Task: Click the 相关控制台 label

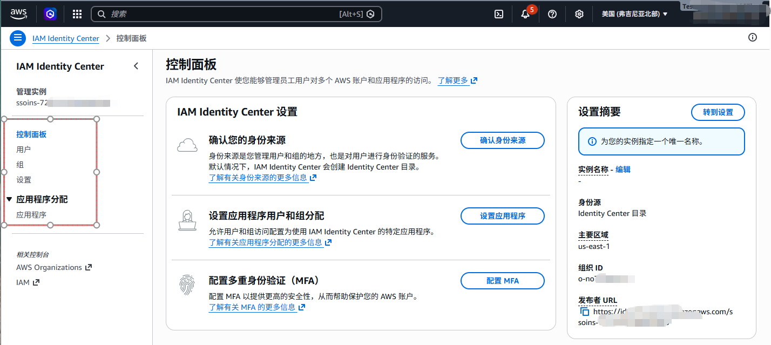Action: point(32,254)
